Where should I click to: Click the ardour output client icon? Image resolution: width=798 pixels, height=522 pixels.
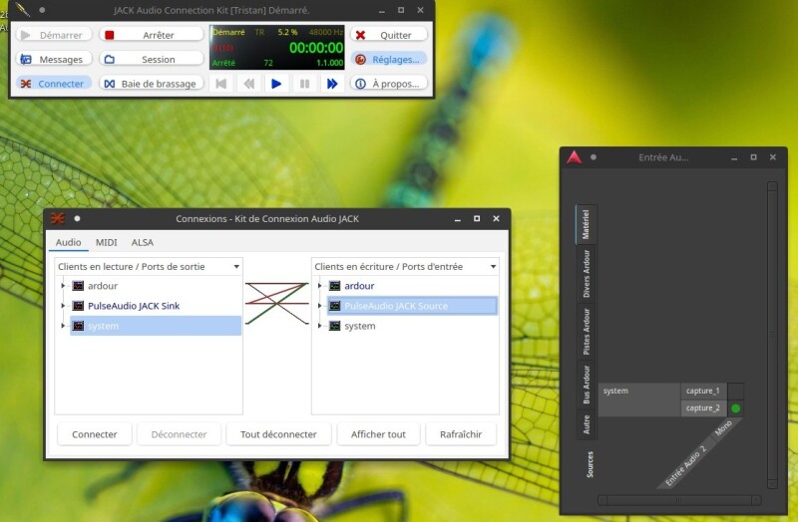tap(78, 286)
